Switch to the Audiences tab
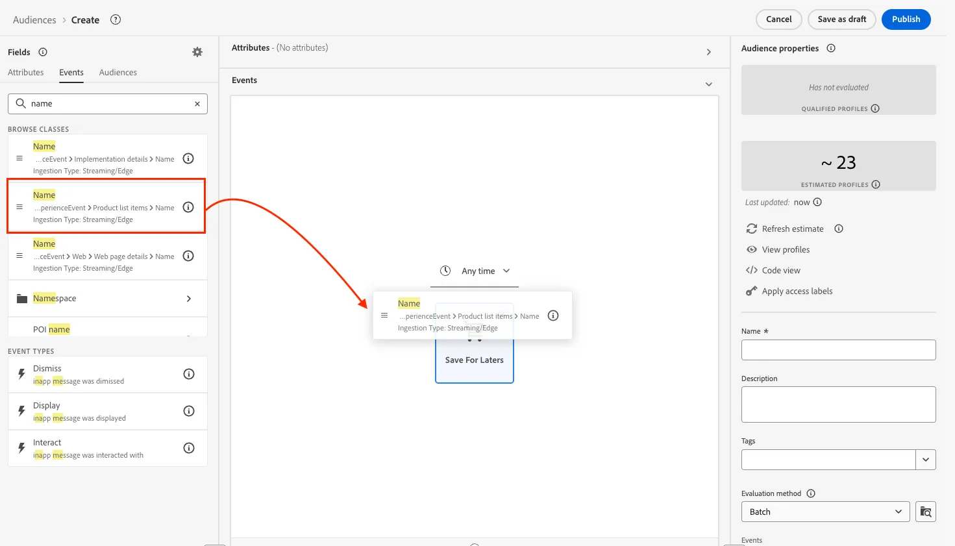This screenshot has height=546, width=955. [118, 72]
